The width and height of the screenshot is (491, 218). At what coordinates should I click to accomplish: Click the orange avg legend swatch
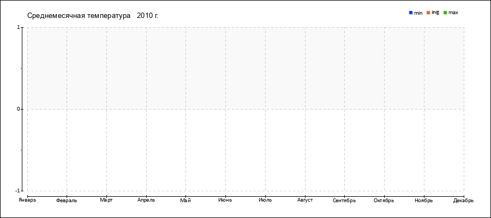click(x=428, y=13)
